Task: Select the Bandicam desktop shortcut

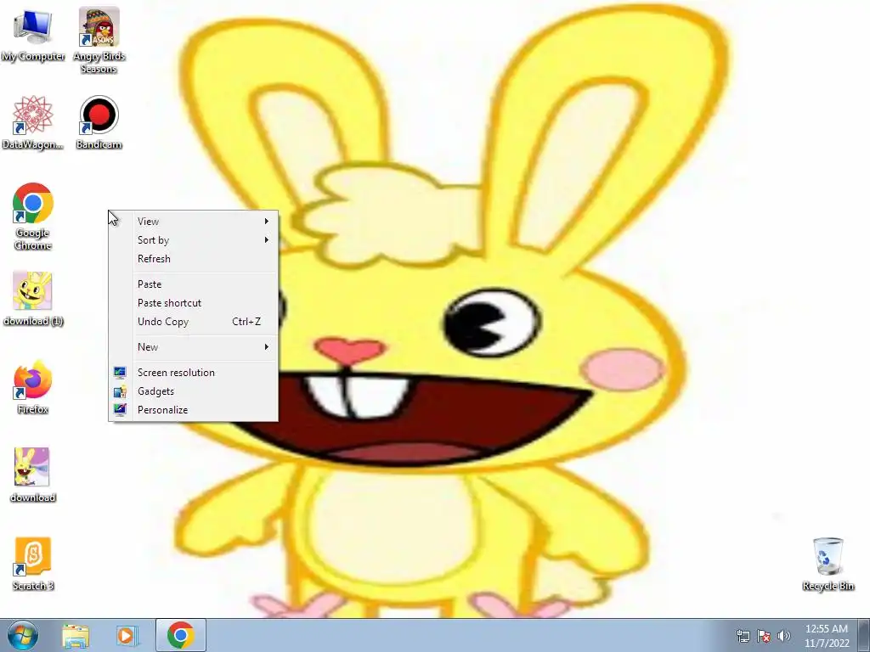Action: point(99,122)
